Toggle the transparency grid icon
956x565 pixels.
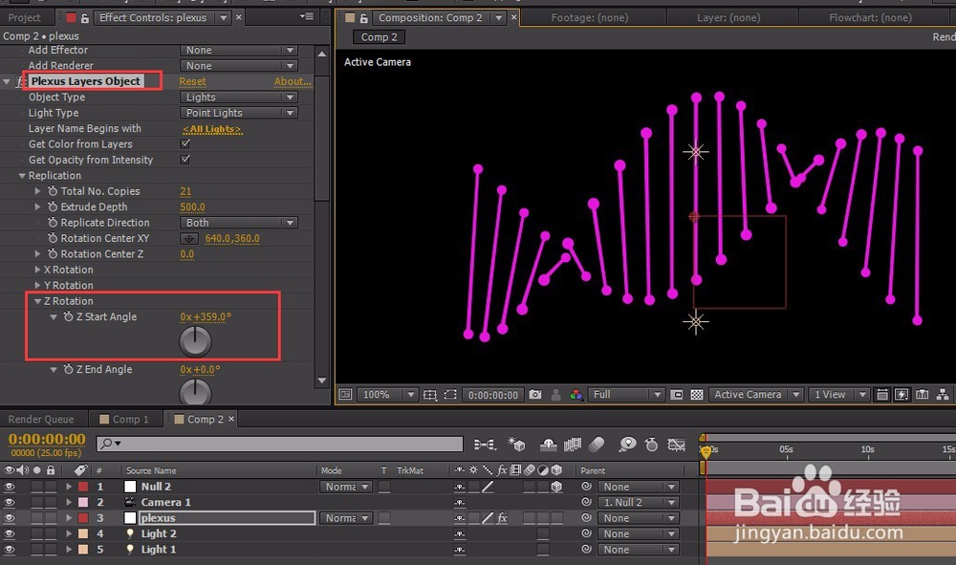coord(696,395)
